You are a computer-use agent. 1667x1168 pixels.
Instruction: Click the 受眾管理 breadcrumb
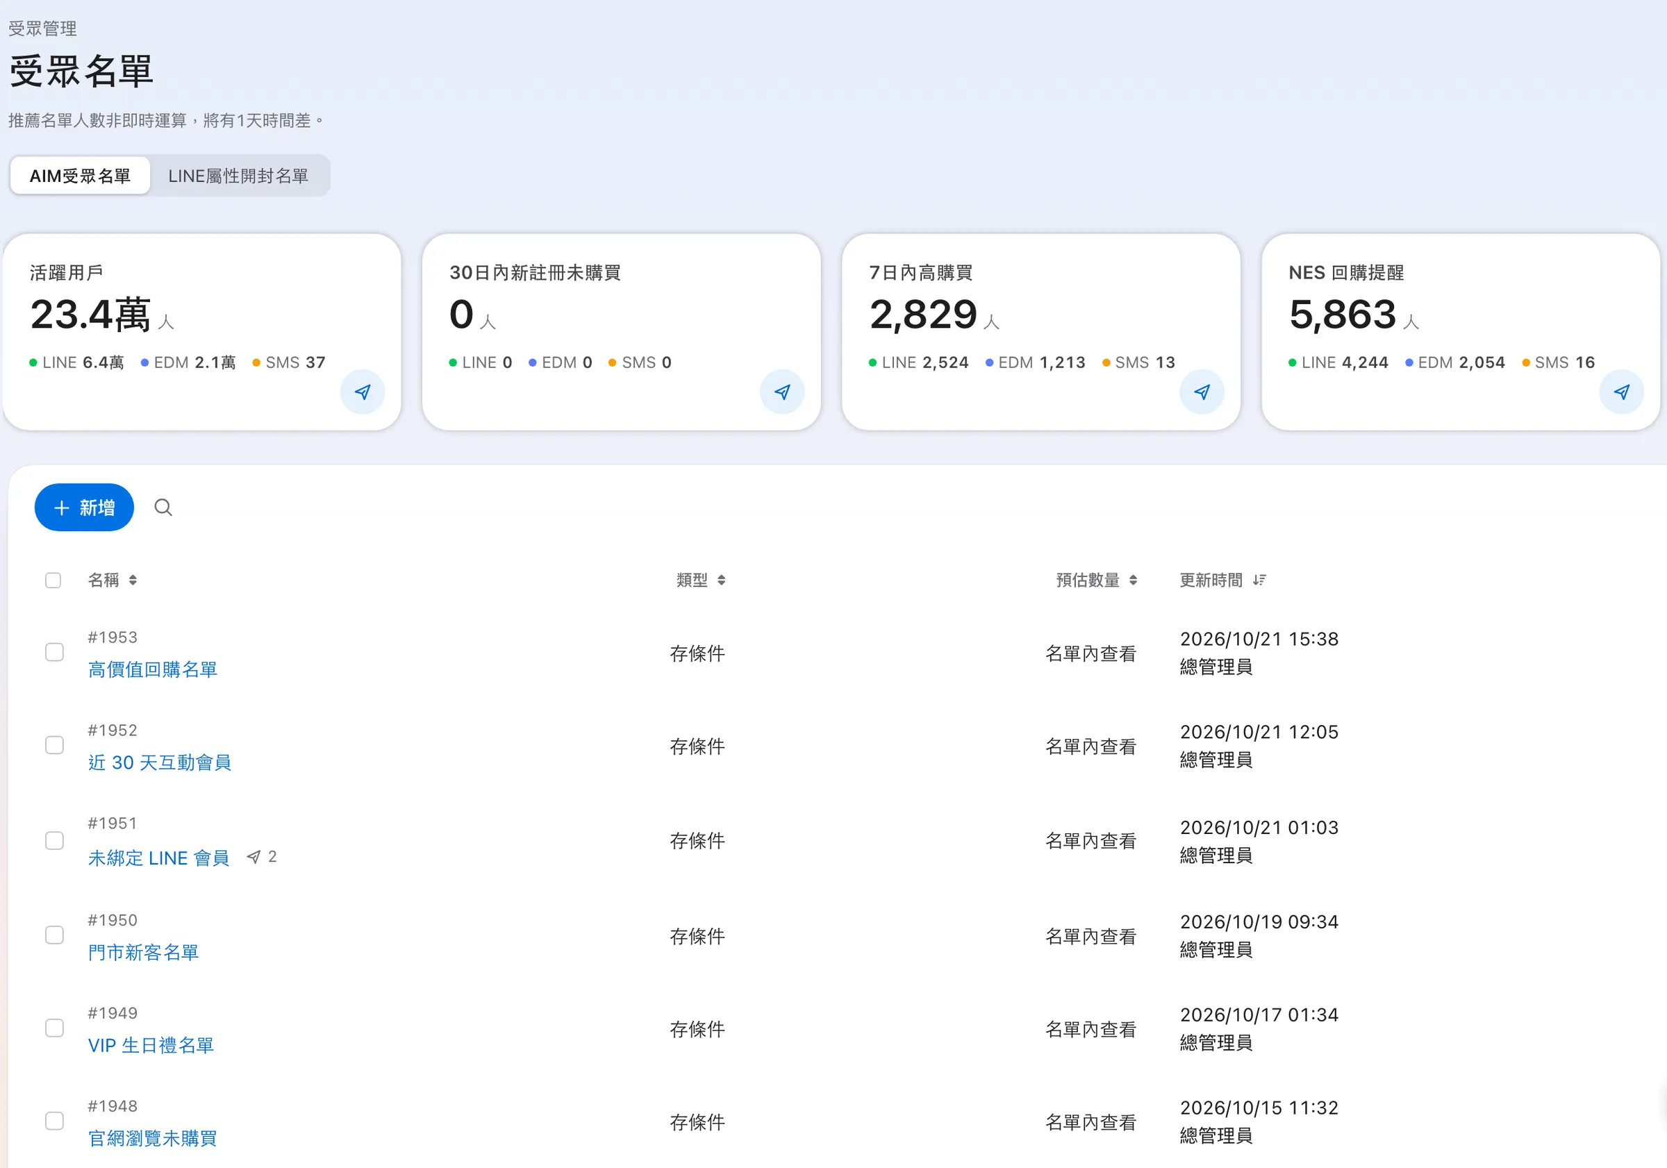tap(42, 28)
